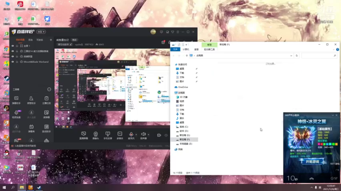Expand the microphone options arrow

pos(136,135)
